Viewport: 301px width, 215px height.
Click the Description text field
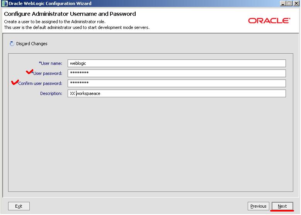pos(177,93)
